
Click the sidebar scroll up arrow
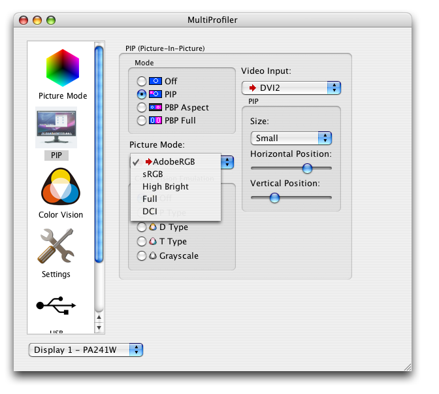click(99, 318)
